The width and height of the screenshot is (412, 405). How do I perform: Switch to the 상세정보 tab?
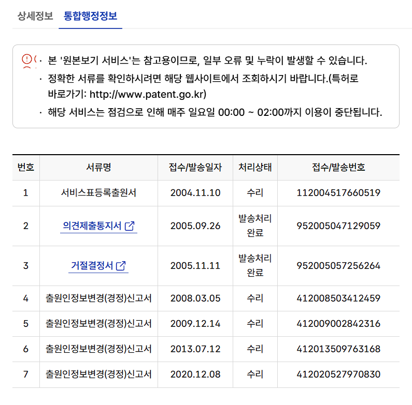35,16
